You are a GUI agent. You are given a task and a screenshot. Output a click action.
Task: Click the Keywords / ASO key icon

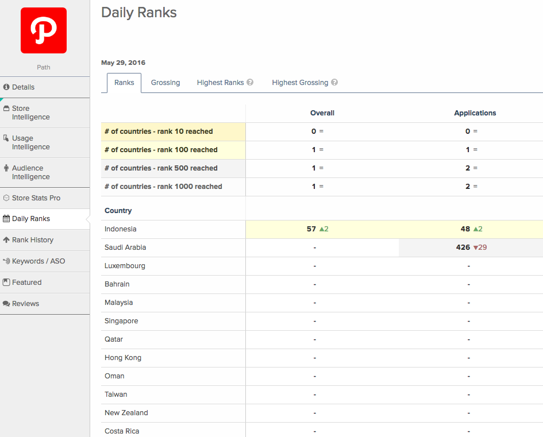(6, 261)
